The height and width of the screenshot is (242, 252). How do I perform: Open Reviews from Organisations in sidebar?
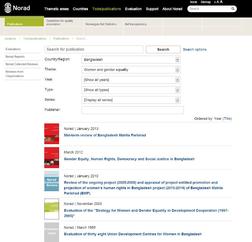point(15,74)
